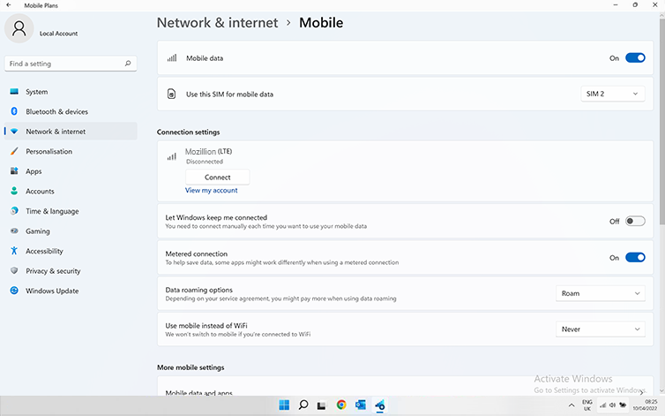Screen dimensions: 665x416
Task: Click the More mobile settings heading
Action: pyautogui.click(x=191, y=367)
